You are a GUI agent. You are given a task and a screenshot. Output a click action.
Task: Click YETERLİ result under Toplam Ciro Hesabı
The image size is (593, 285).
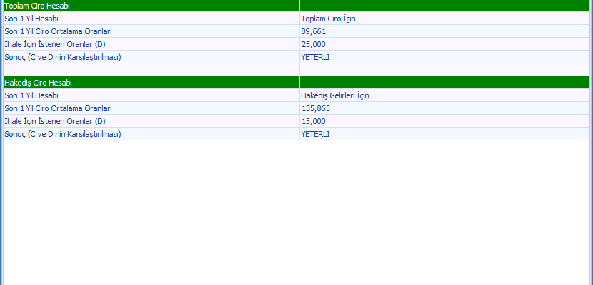[315, 57]
